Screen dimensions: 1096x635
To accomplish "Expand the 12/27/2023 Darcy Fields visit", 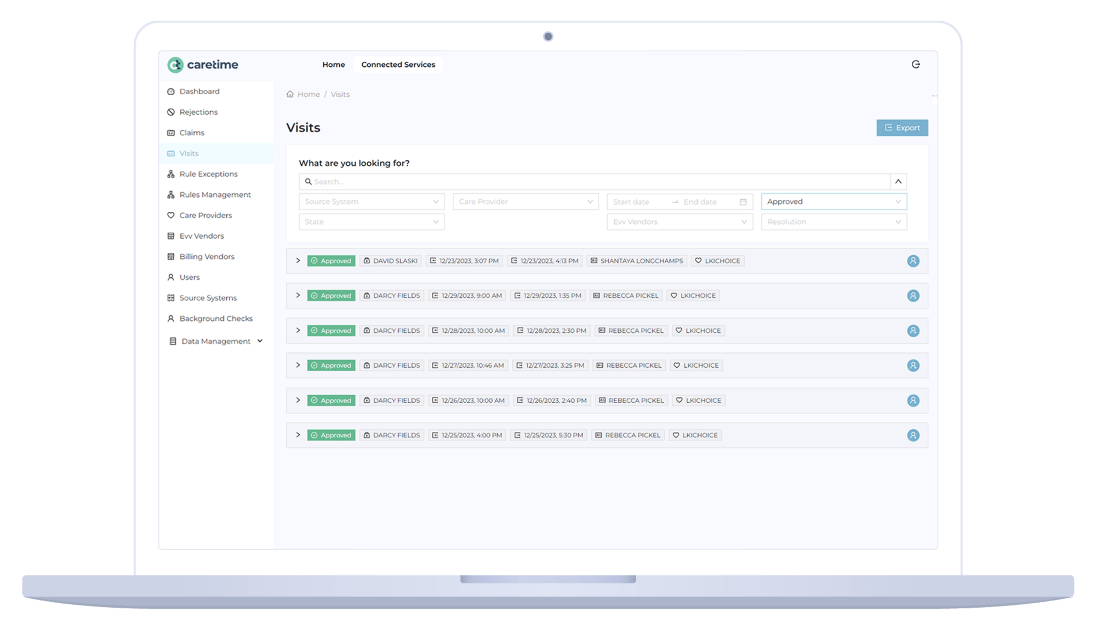I will coord(298,365).
